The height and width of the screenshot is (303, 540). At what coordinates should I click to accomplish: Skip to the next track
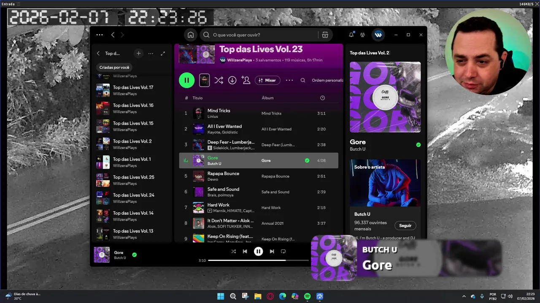[272, 251]
